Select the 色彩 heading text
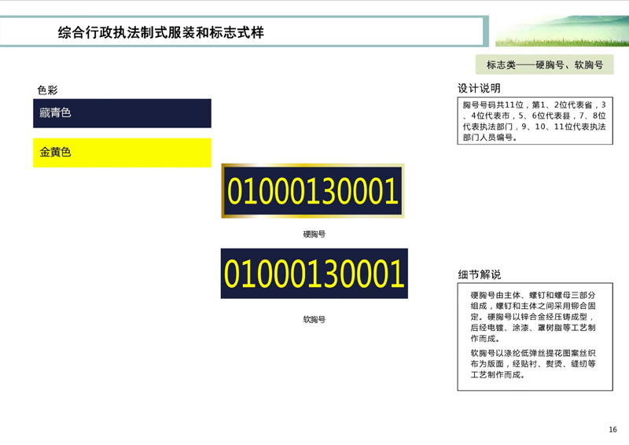Viewport: 629px width, 445px height. tap(47, 90)
